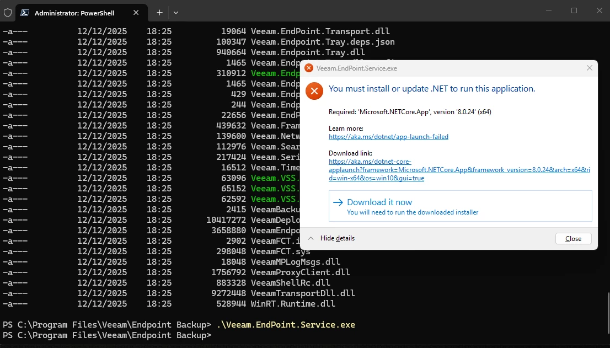Screen dimensions: 610x348
Task: Click the Download it now arrow icon
Action: point(338,202)
